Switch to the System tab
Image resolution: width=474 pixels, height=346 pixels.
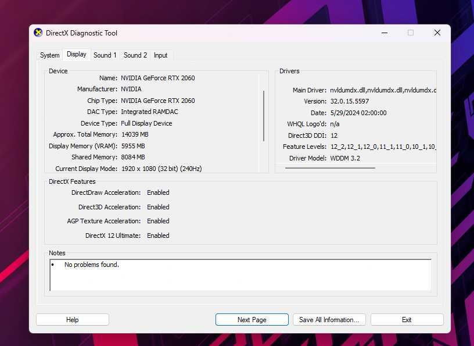point(49,55)
